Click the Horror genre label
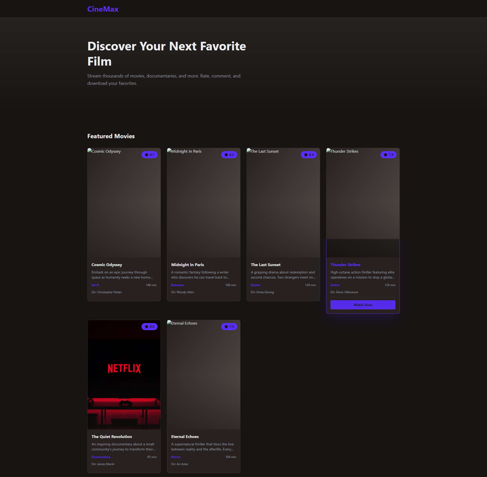The height and width of the screenshot is (477, 487). (176, 457)
